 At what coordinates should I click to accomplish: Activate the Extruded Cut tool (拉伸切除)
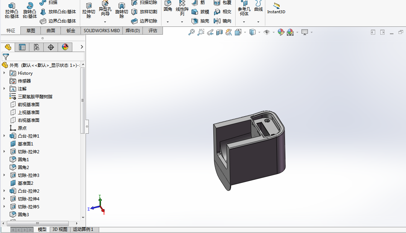point(89,11)
